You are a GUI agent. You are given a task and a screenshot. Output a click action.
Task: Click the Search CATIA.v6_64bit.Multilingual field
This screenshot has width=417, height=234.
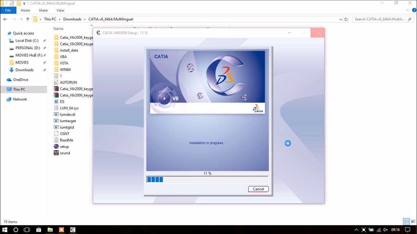[x=383, y=19]
